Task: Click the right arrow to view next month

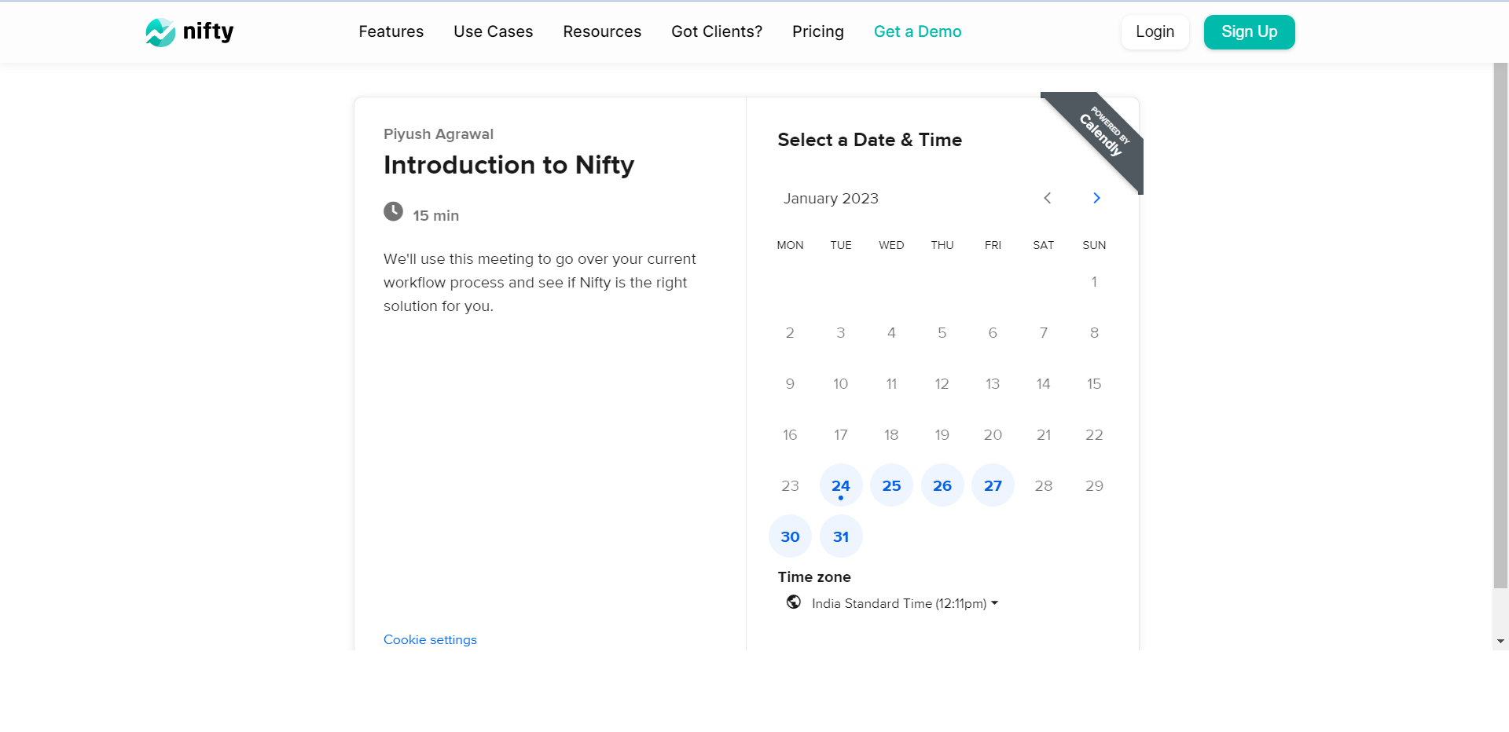Action: [x=1096, y=198]
